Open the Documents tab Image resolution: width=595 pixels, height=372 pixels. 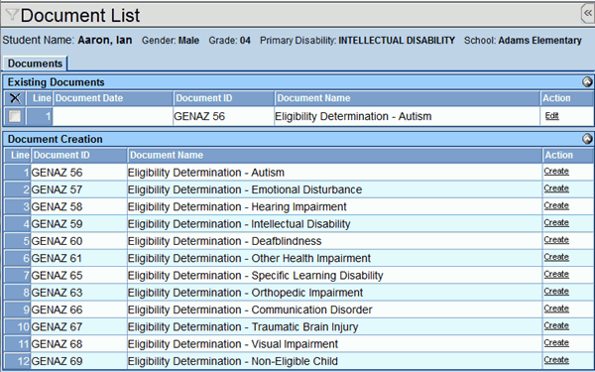point(35,63)
